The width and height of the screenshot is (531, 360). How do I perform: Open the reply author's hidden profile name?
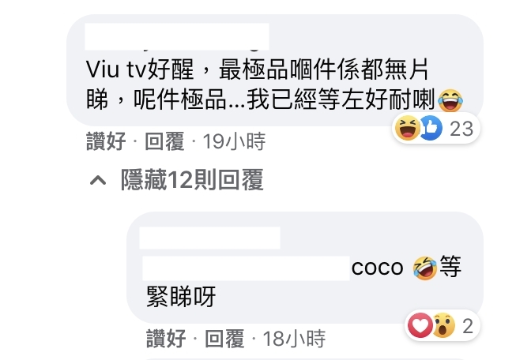pos(209,238)
